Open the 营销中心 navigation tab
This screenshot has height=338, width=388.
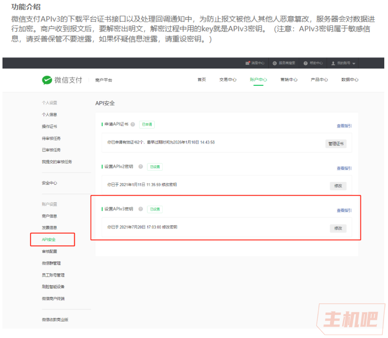[x=289, y=80]
